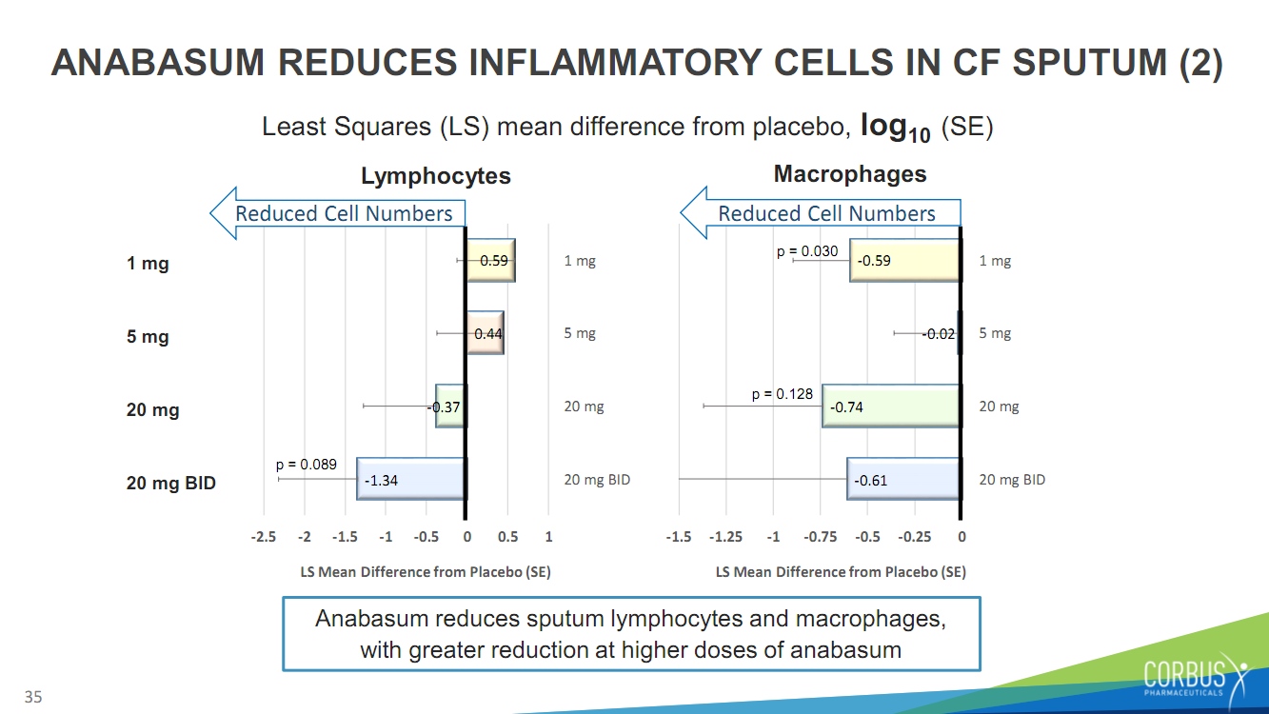Click the '-1.25' tick on Macrophages axis

click(x=725, y=537)
